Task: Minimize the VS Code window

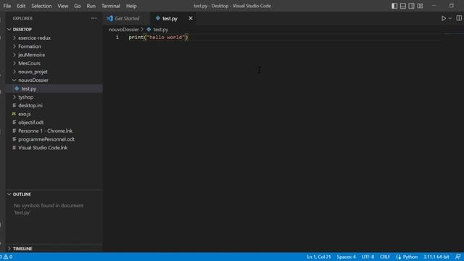Action: pos(434,6)
